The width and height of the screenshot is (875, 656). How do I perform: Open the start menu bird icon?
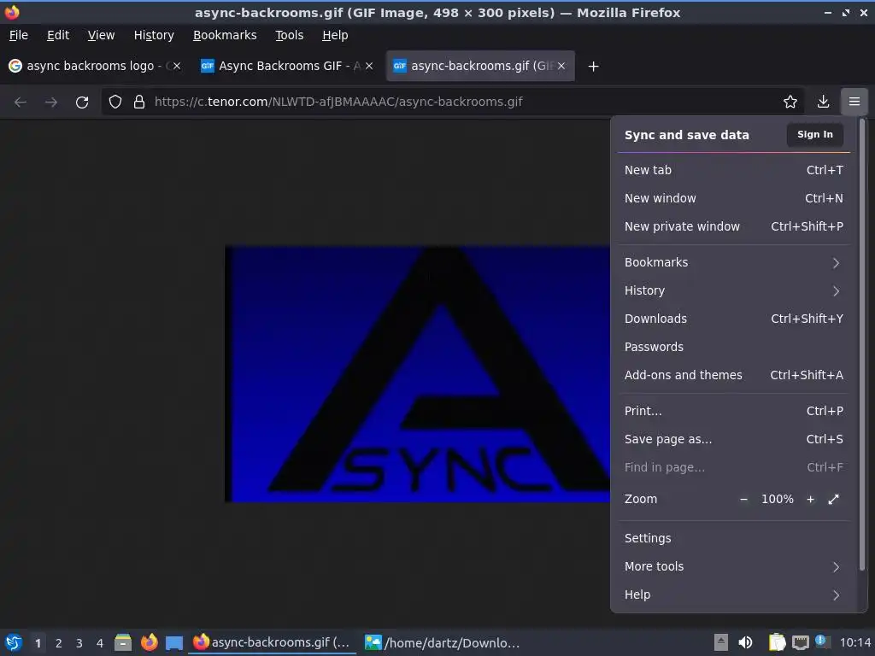point(14,642)
